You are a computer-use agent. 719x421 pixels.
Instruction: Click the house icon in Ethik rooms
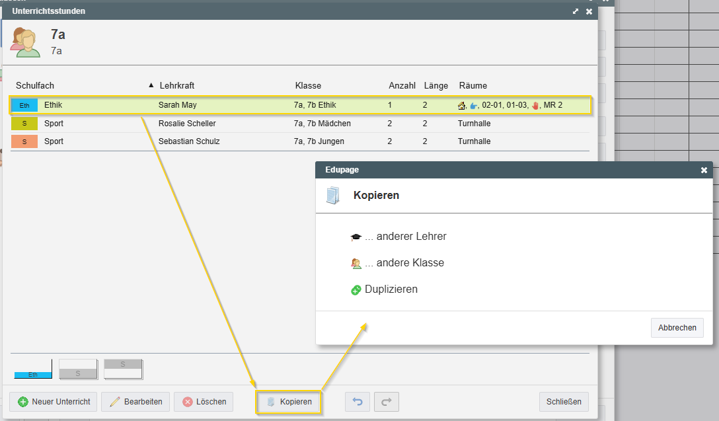click(x=462, y=106)
